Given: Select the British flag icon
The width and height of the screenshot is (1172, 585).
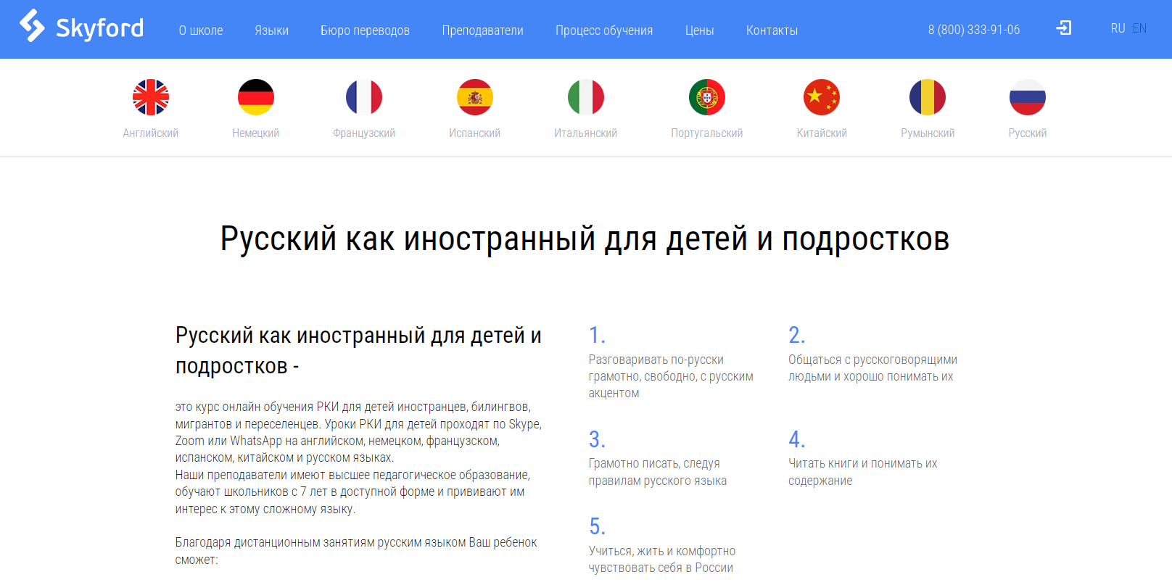Looking at the screenshot, I should (x=151, y=97).
